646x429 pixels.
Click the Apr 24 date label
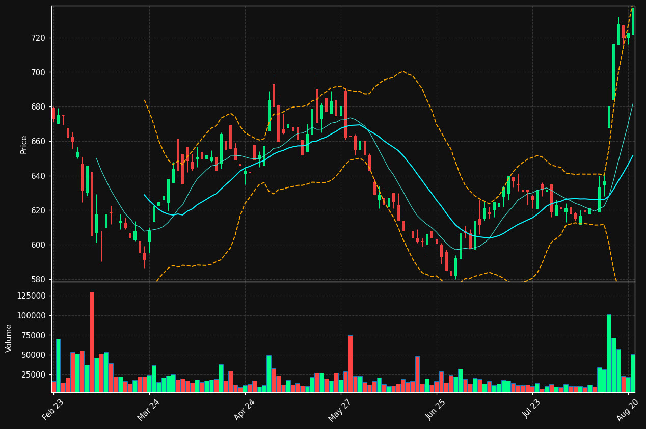tap(245, 410)
